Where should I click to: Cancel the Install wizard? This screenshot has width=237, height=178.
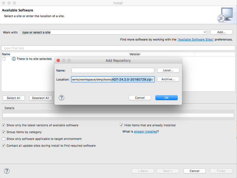coord(194,171)
